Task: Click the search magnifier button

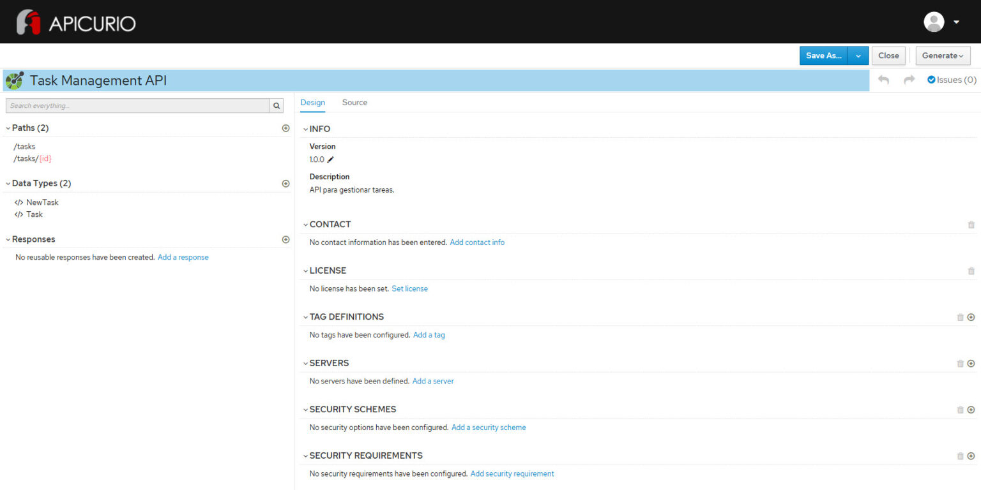Action: point(277,106)
